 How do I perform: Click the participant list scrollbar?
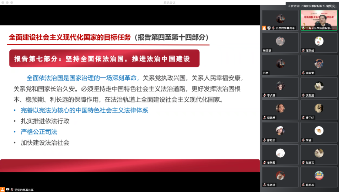point(338,94)
